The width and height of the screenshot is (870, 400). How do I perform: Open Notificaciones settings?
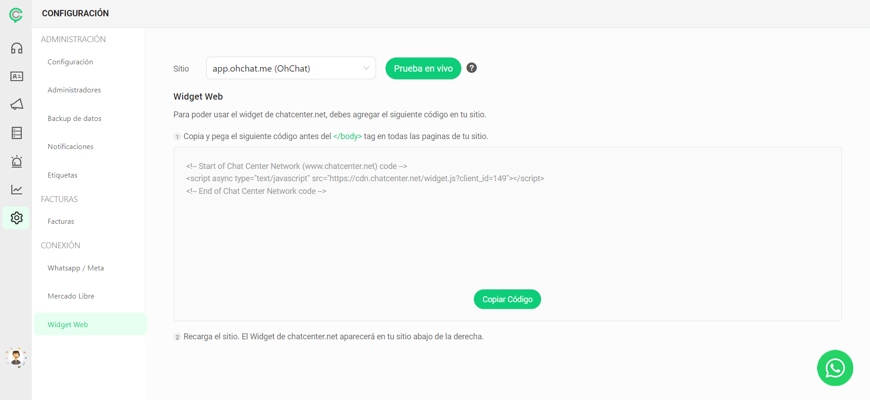pyautogui.click(x=71, y=147)
